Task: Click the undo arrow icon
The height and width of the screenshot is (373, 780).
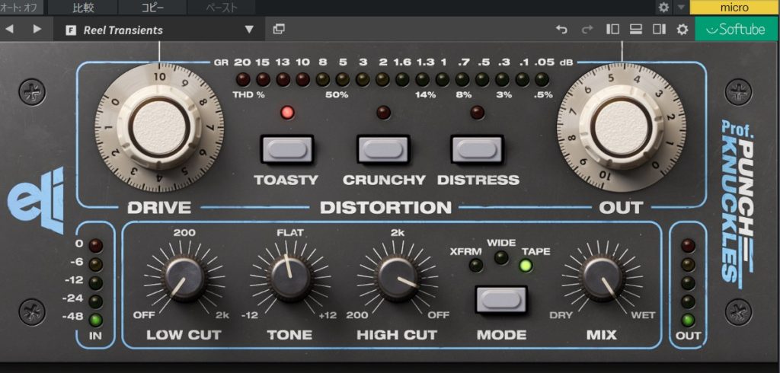Action: tap(561, 30)
